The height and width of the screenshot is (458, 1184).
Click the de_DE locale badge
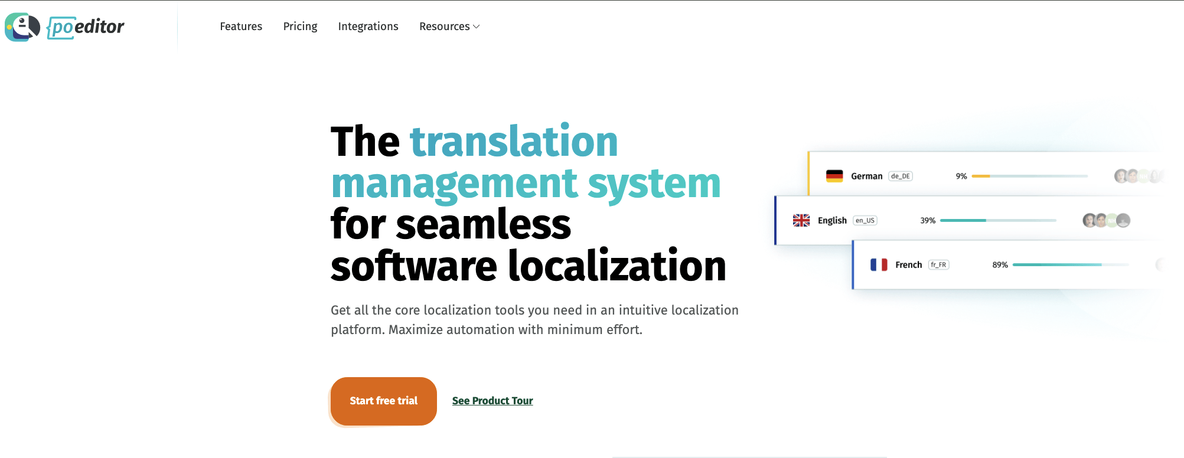900,176
